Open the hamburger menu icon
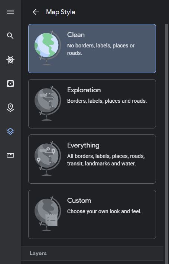Viewport: 169px width, 264px height. coord(10,12)
